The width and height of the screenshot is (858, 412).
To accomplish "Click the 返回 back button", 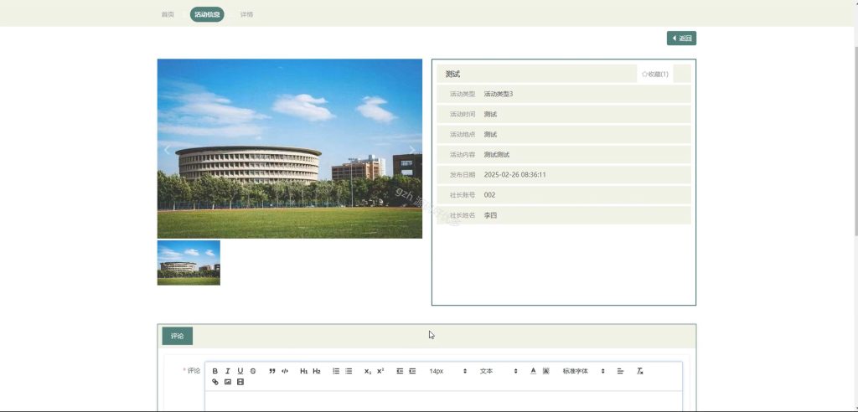I will pos(681,39).
